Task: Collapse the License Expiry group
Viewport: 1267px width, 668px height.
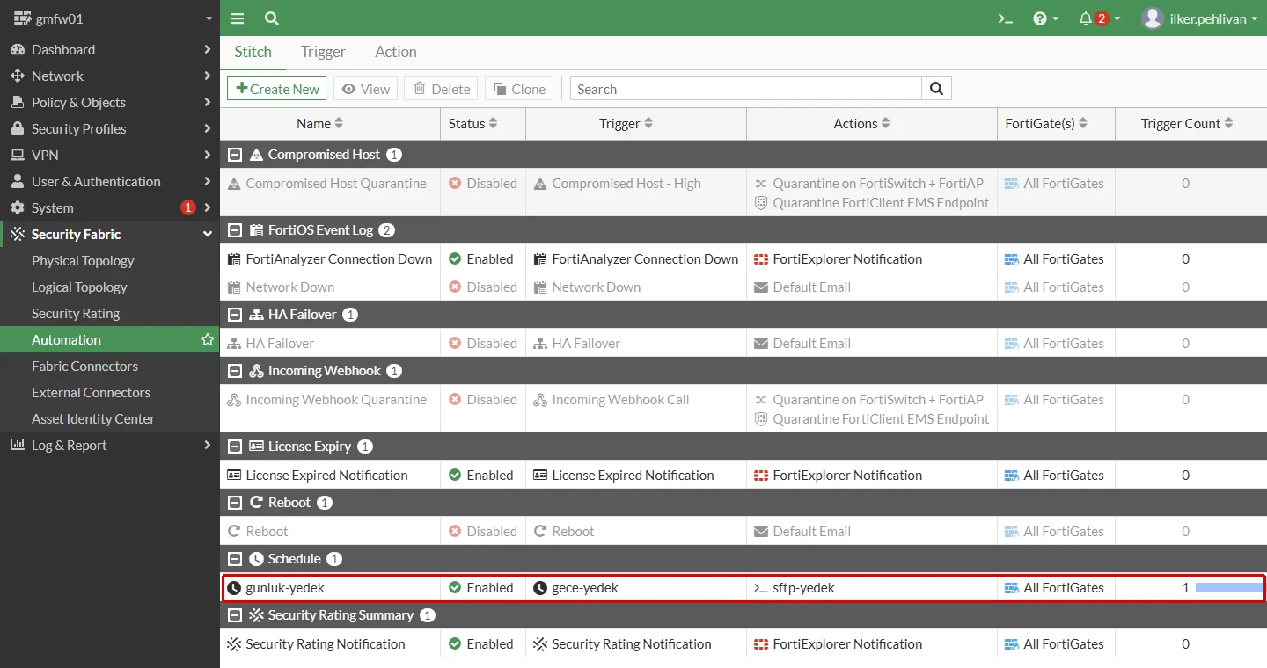Action: [235, 447]
